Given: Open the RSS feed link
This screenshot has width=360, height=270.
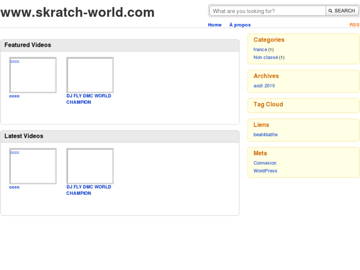Looking at the screenshot, I should click(355, 25).
